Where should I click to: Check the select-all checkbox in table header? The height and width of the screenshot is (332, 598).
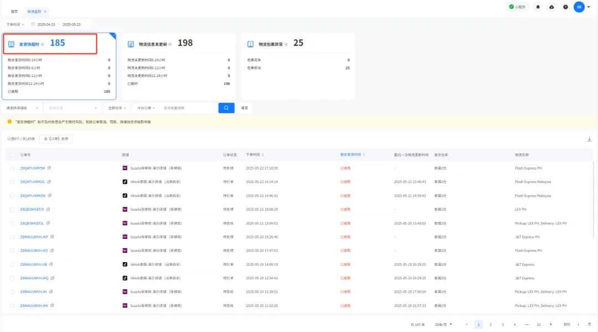[x=12, y=155]
